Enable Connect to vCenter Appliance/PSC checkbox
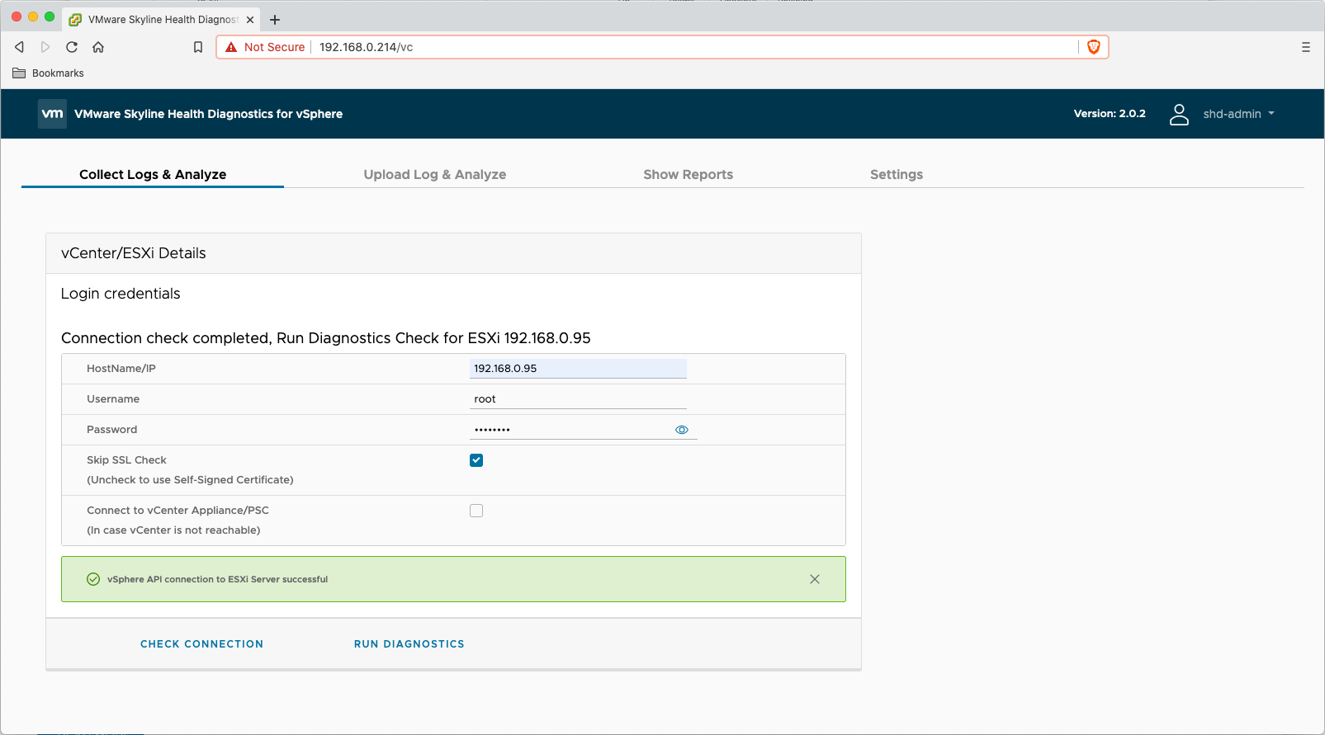The width and height of the screenshot is (1325, 735). (x=476, y=511)
